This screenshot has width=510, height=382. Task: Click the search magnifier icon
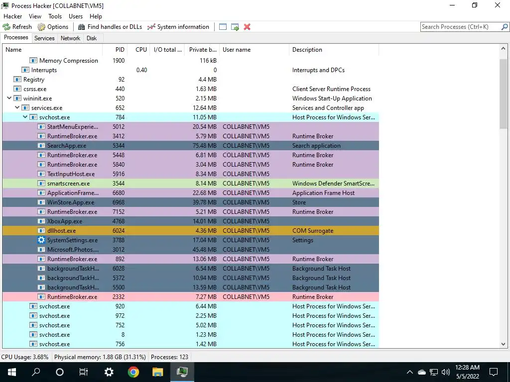coord(505,27)
